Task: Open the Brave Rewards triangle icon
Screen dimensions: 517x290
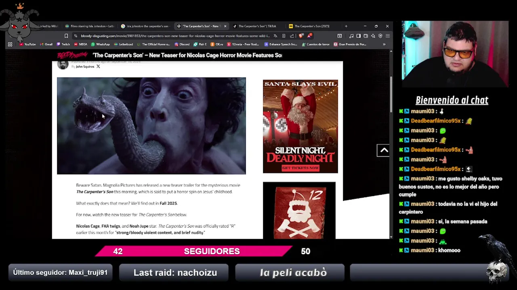Action: click(x=309, y=35)
